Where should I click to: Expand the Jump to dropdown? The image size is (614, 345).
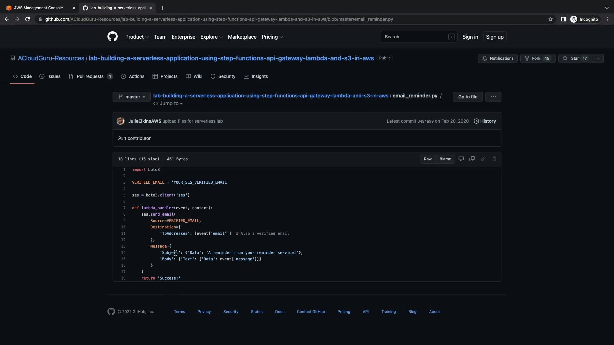click(168, 103)
